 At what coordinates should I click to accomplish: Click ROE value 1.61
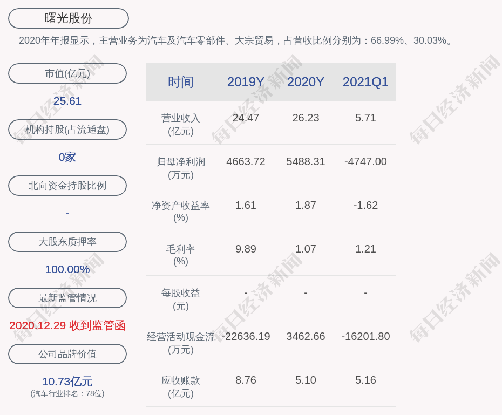[x=246, y=205]
